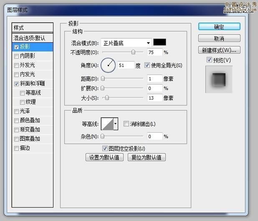This screenshot has height=221, width=258.
Task: Enable the 内阴影 inner shadow checkbox
Action: pyautogui.click(x=16, y=56)
